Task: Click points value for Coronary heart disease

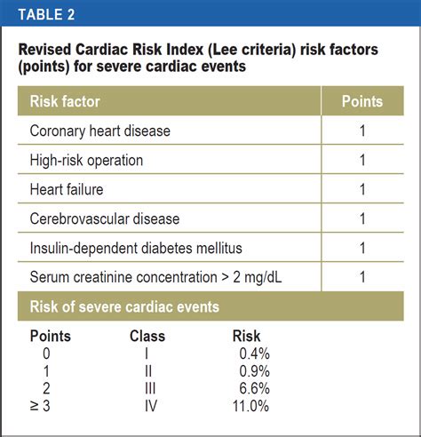Action: (362, 131)
